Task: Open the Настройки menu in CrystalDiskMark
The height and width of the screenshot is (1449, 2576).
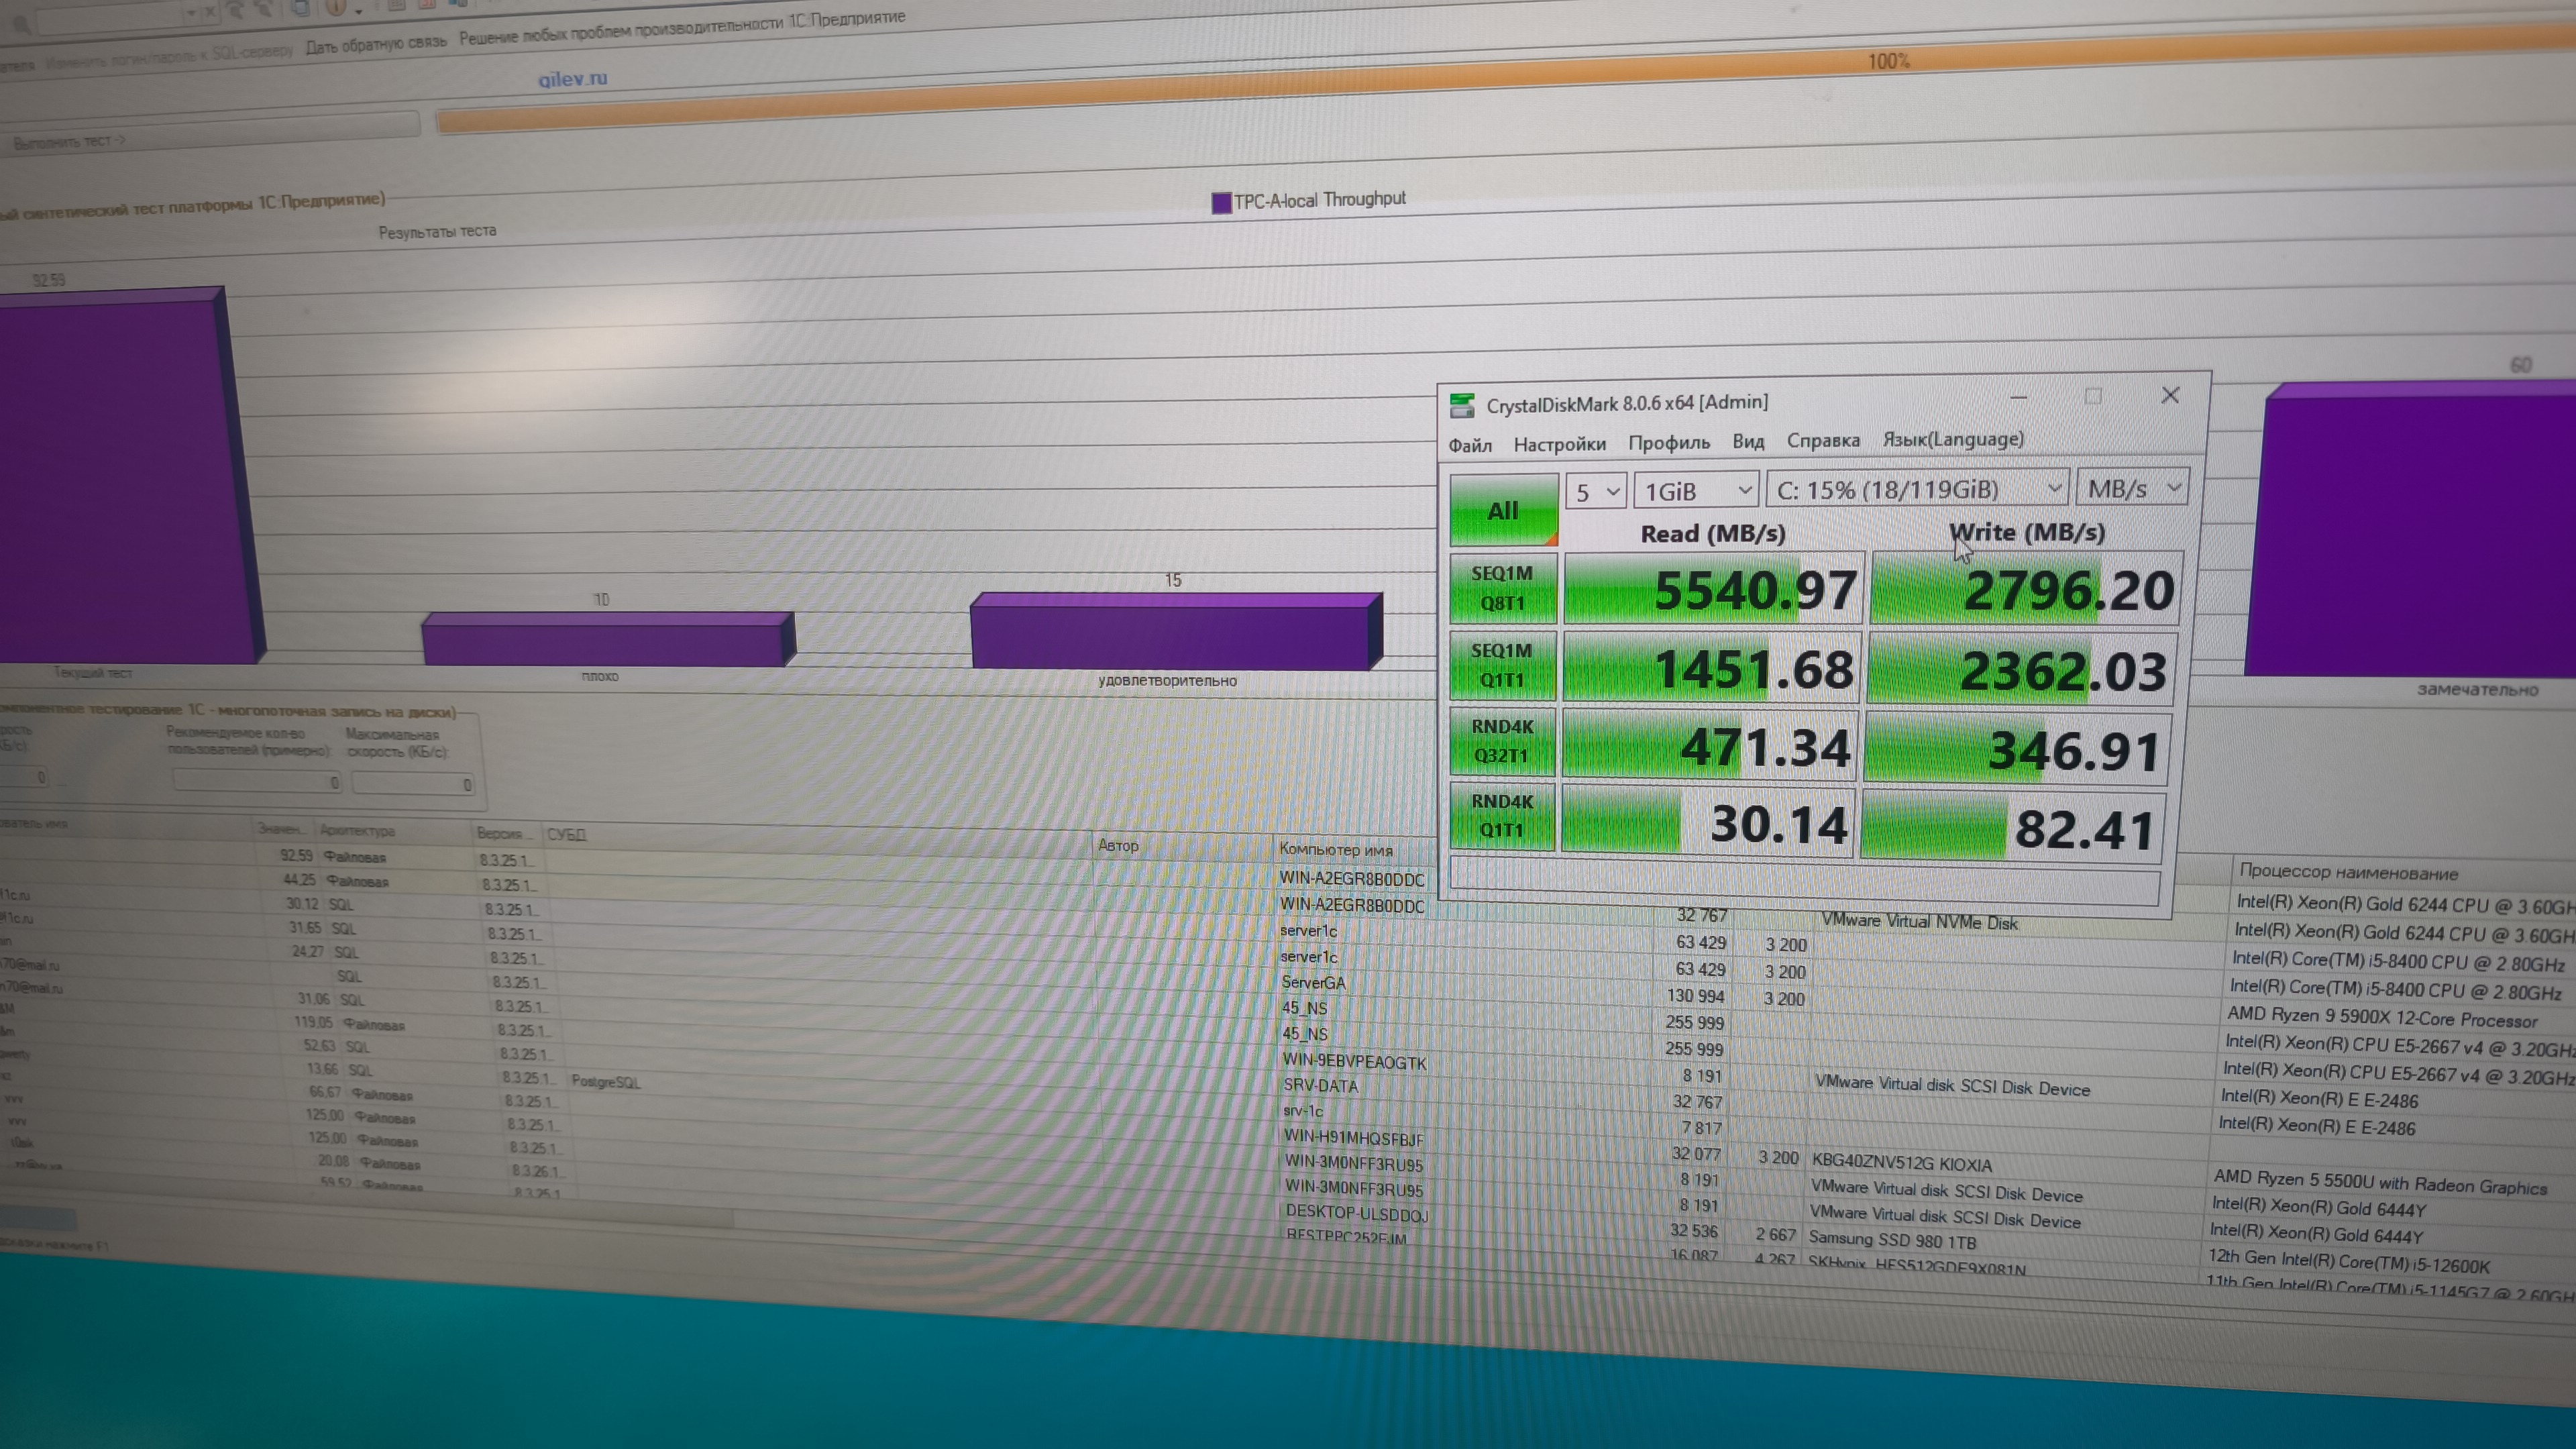Action: pos(1559,444)
